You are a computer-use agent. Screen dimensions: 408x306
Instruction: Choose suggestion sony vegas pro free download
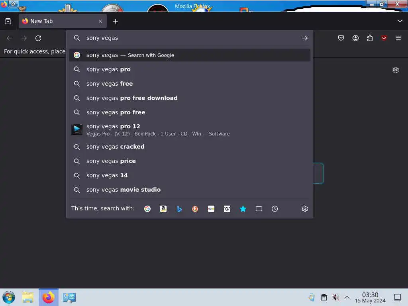click(189, 98)
